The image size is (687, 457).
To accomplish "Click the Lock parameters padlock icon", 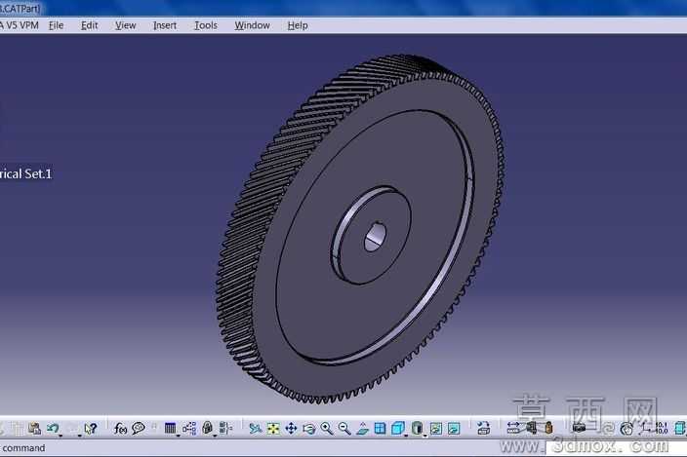I will (207, 428).
